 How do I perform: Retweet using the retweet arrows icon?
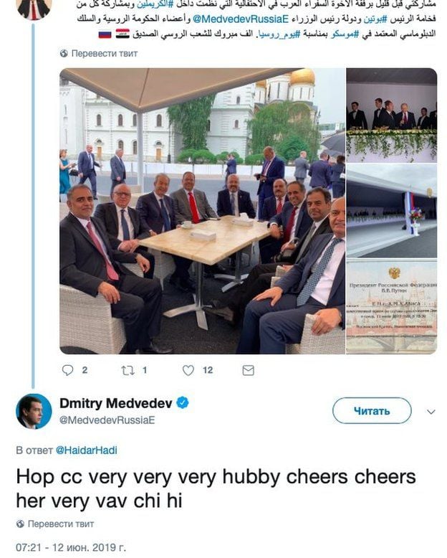127,370
